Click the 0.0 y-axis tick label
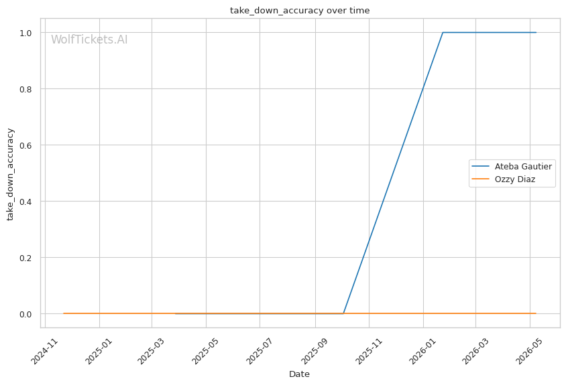 (x=25, y=314)
